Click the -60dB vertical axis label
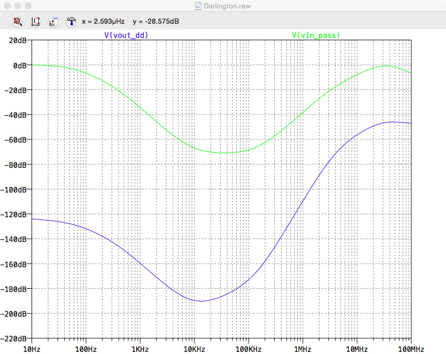Viewport: 446px width, 354px height. click(15, 140)
